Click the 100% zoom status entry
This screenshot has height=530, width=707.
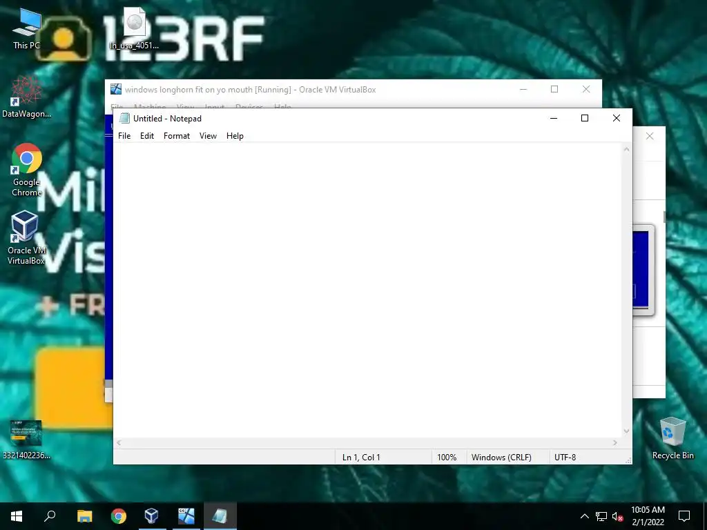[447, 457]
